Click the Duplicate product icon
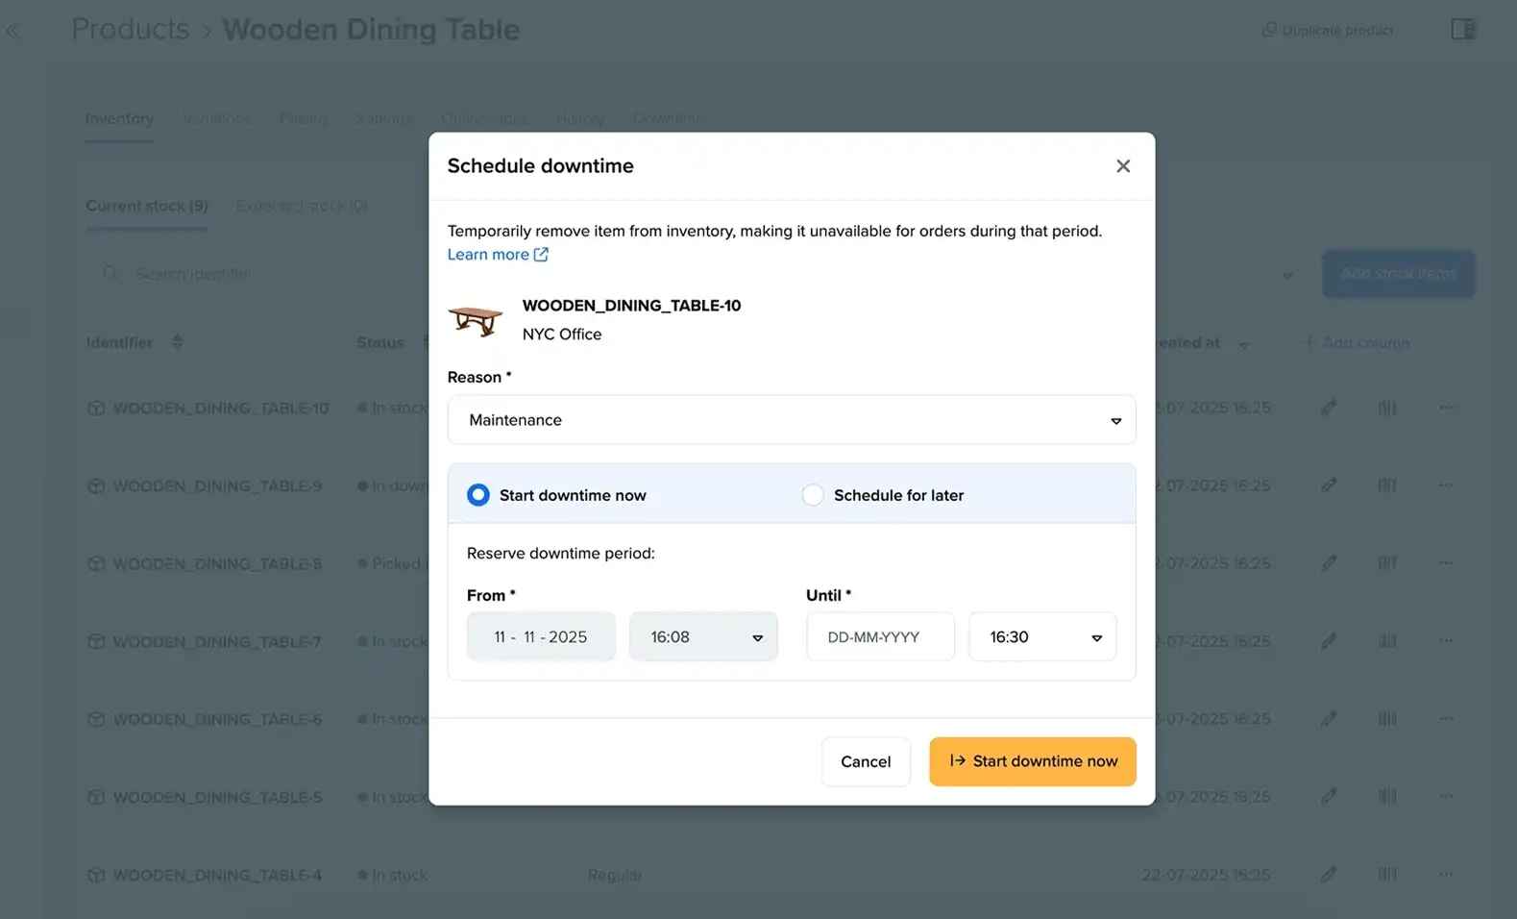This screenshot has width=1517, height=919. (1269, 30)
